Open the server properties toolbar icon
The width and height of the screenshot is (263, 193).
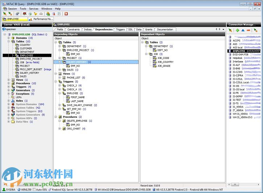tap(17, 14)
